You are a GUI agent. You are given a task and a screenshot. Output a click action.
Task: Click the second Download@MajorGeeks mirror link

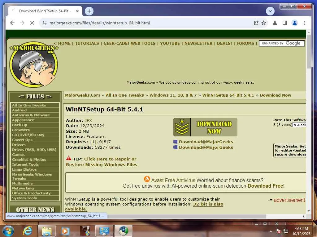[206, 147]
